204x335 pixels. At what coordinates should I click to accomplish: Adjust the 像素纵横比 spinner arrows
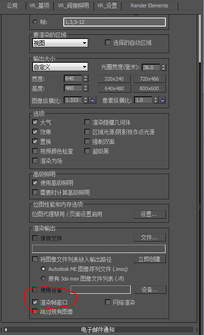coord(156,100)
